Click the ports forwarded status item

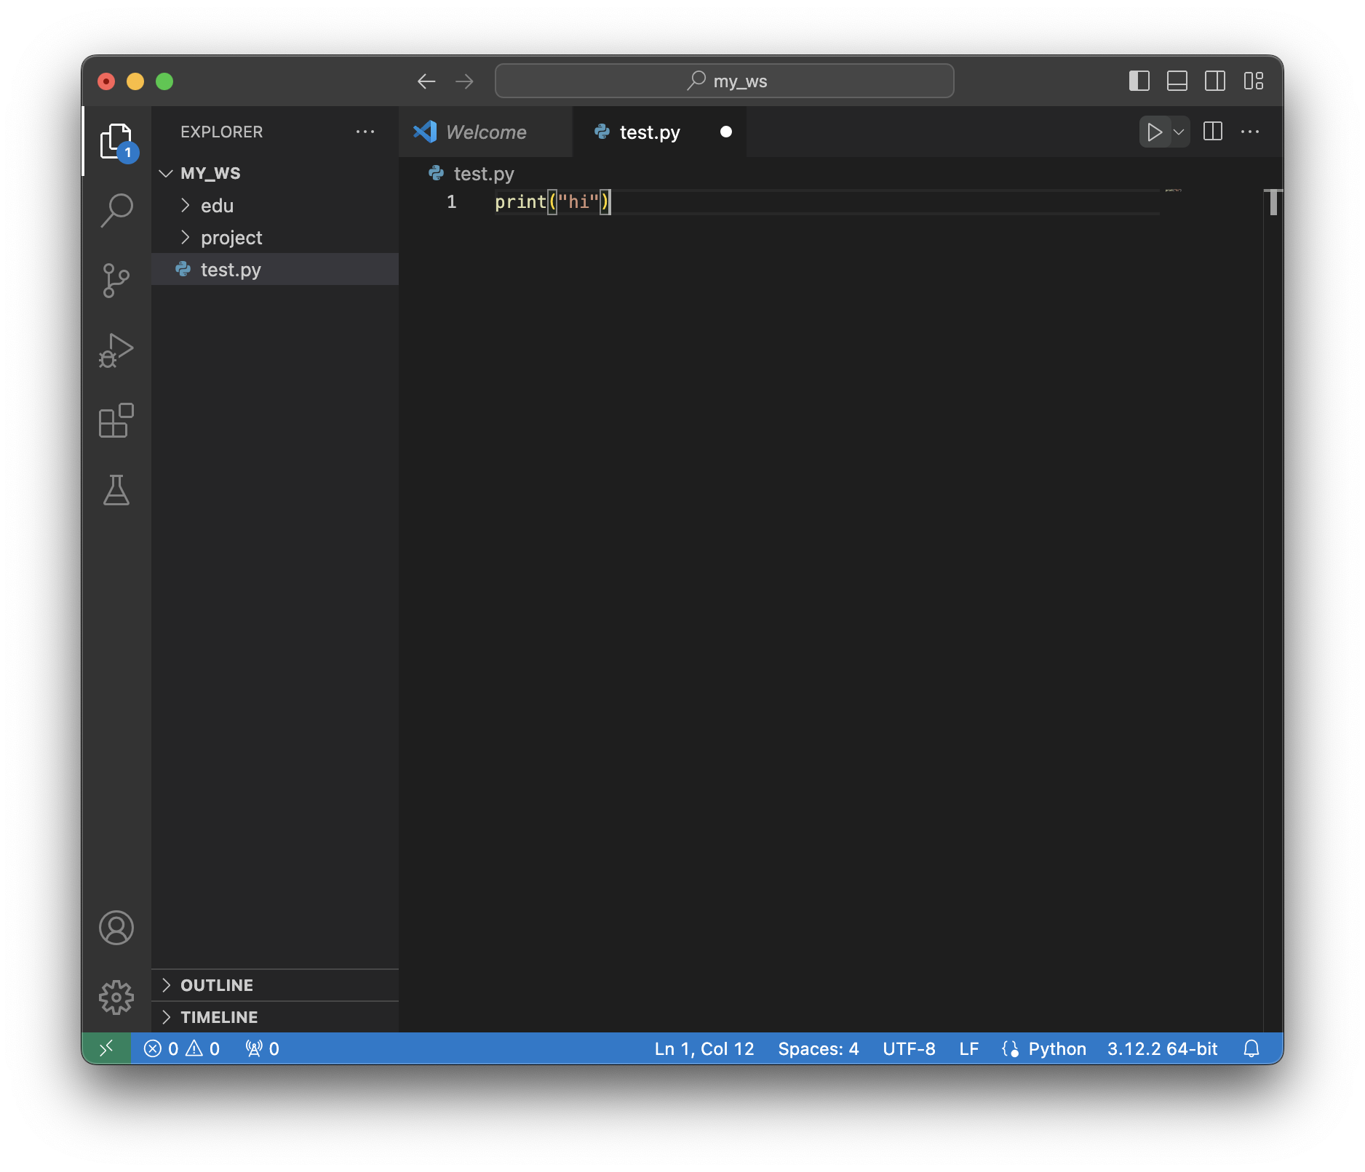263,1048
